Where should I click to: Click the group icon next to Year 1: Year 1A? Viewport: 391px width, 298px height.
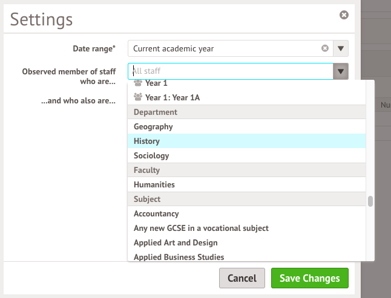[138, 97]
